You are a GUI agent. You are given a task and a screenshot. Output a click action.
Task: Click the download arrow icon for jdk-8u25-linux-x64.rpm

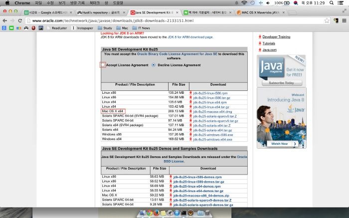tap(190, 102)
